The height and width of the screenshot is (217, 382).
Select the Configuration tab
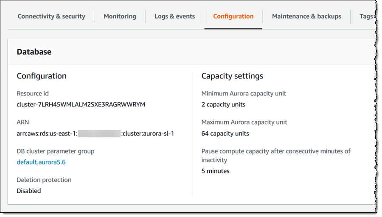click(x=233, y=17)
